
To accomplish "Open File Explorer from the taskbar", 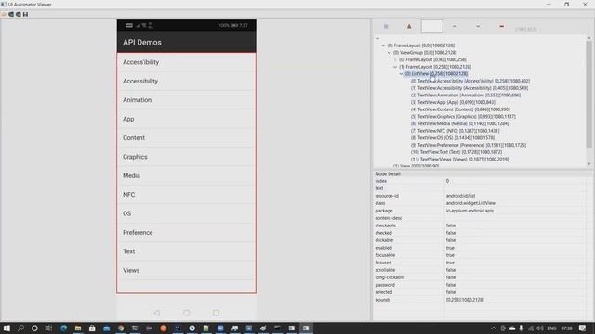I will (x=78, y=328).
